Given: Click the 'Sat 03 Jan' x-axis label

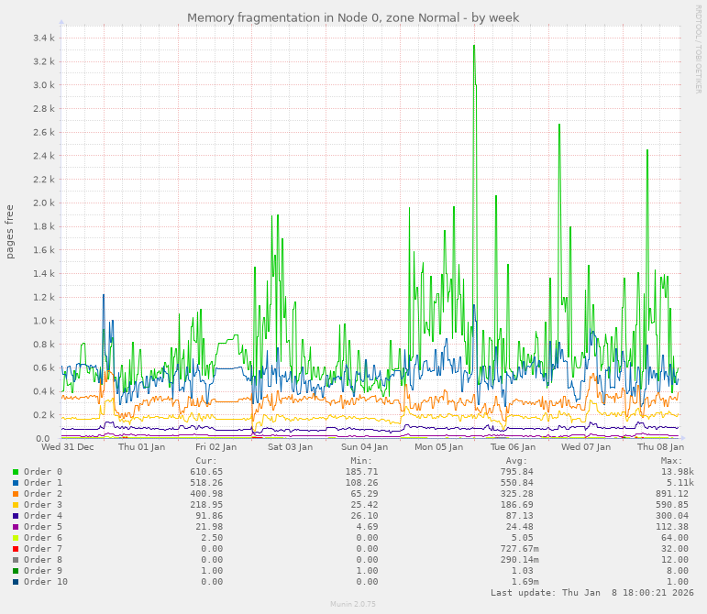Looking at the screenshot, I should [290, 447].
